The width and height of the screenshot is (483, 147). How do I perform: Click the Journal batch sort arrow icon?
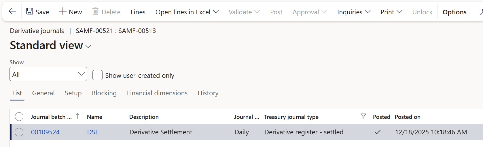point(77,116)
